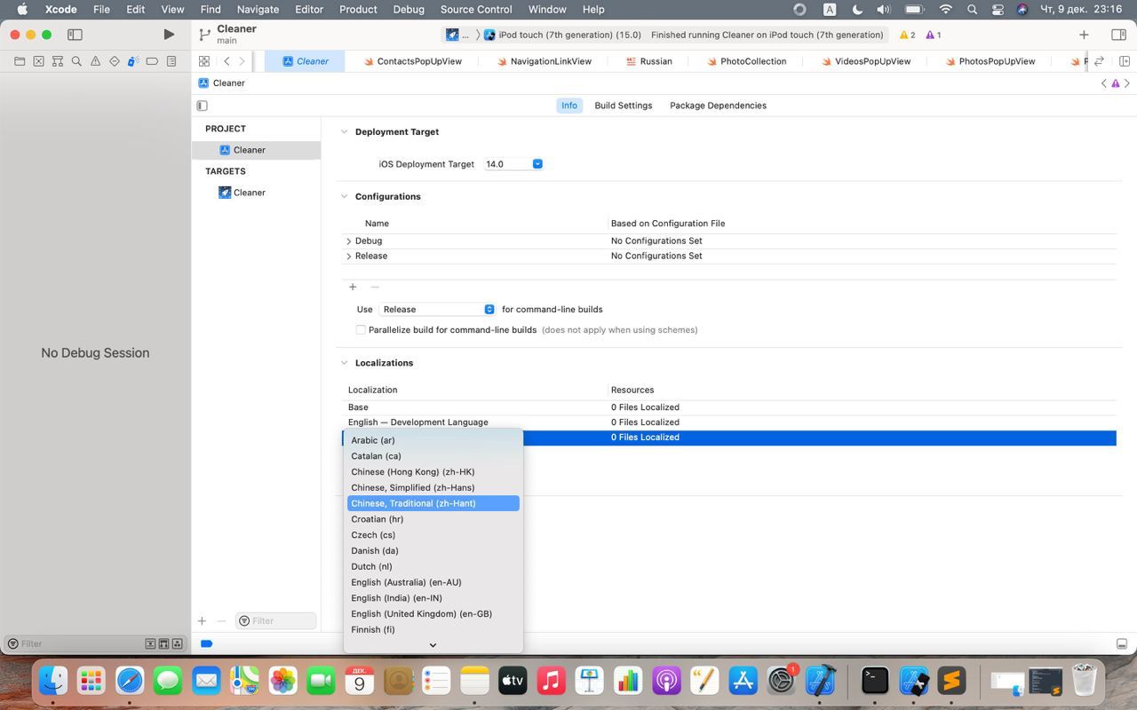
Task: Open the Russian strings editor tab
Action: click(649, 61)
